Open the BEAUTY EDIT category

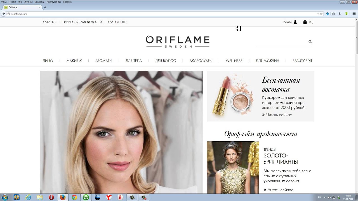click(x=302, y=61)
